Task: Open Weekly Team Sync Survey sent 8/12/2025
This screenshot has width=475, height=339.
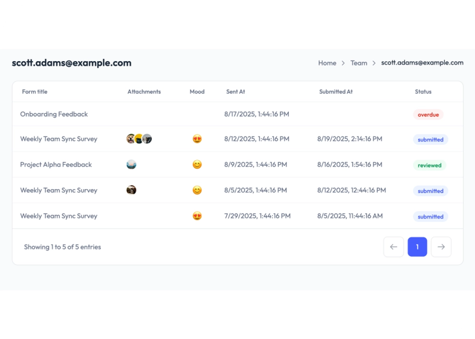Action: click(58, 139)
